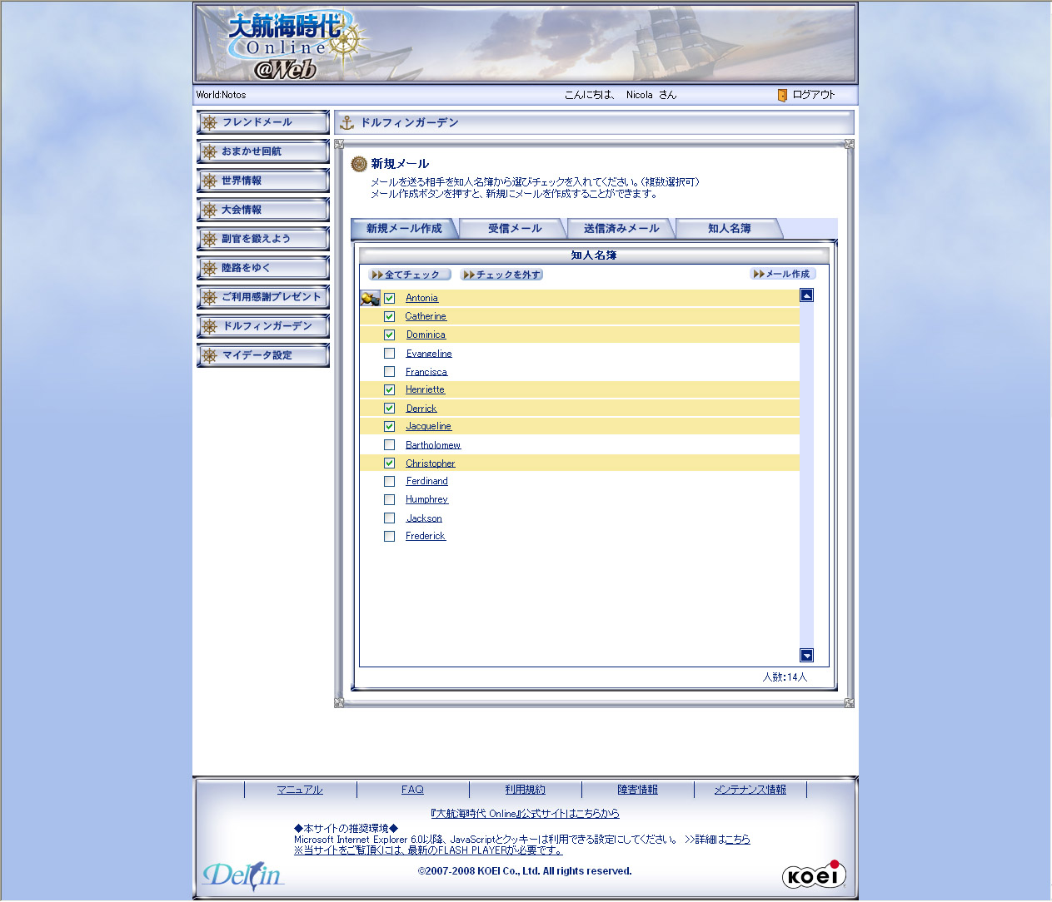The image size is (1052, 902).
Task: Click the anchor icon in Dolphin Garden header
Action: [x=347, y=123]
